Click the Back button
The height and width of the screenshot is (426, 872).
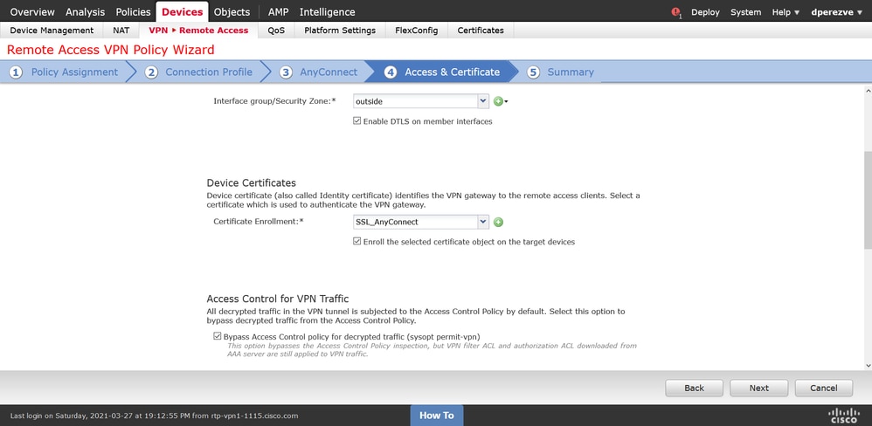click(694, 388)
